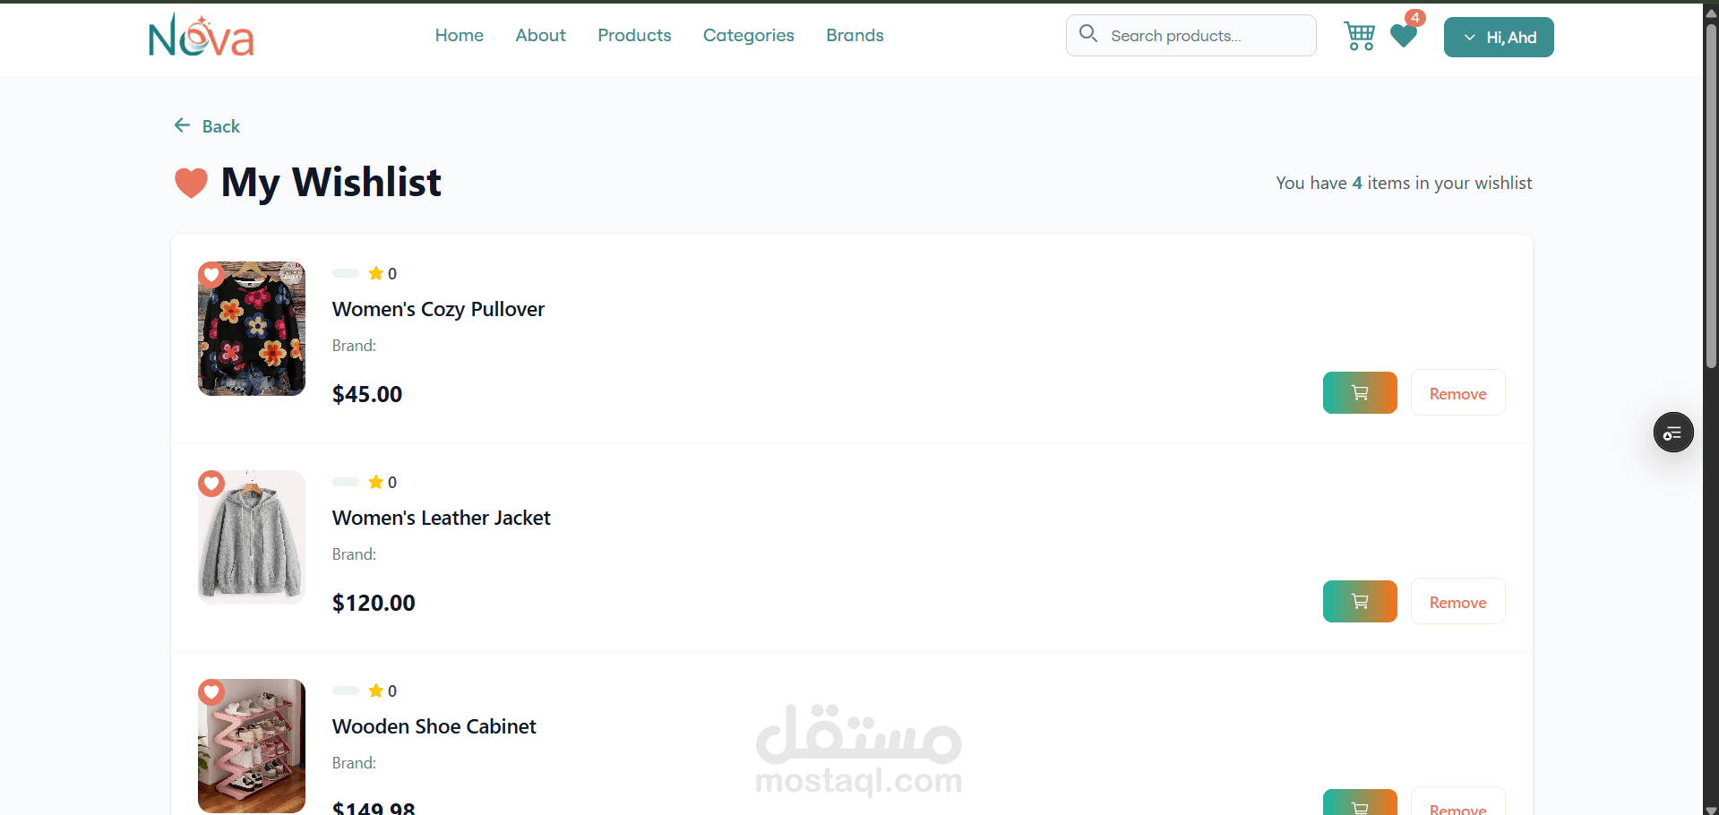Add Women's Leather Jacket to cart

[1360, 601]
